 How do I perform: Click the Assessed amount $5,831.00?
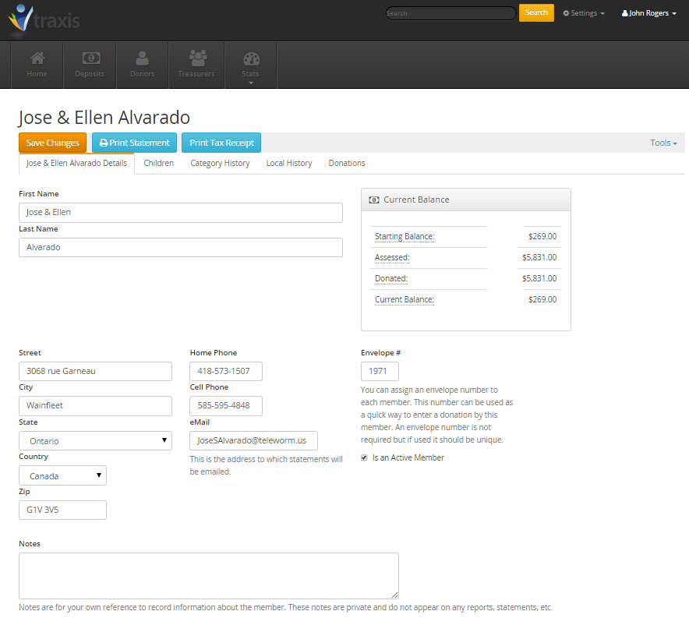(x=539, y=257)
